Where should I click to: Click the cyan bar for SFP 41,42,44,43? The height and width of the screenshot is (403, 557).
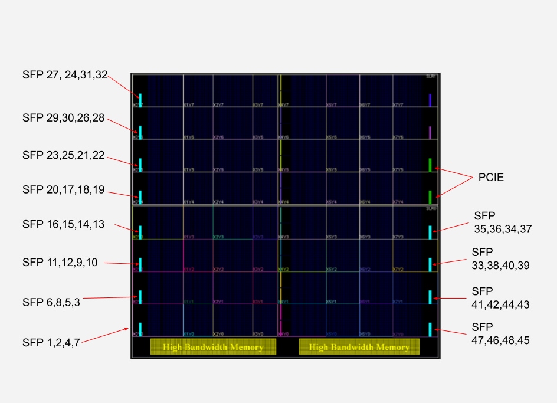tap(430, 297)
